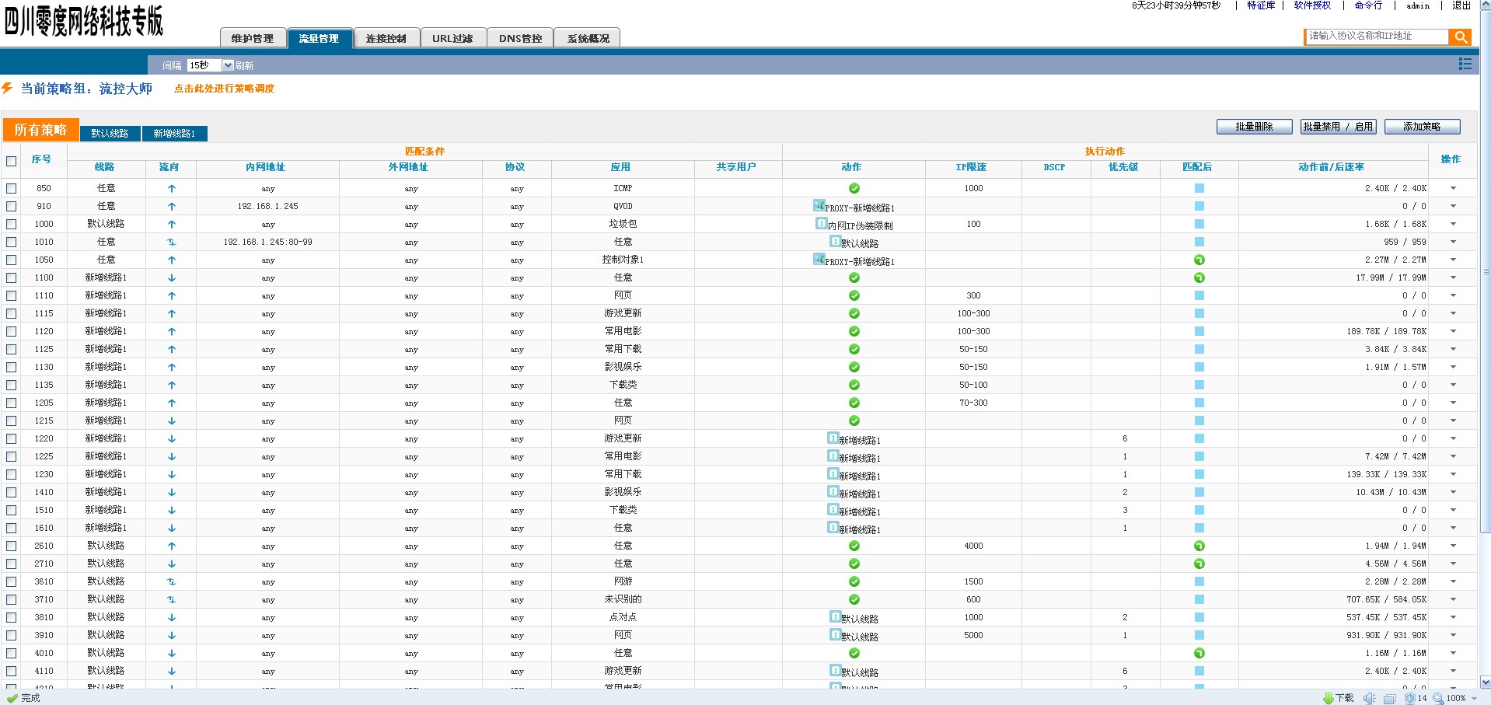Check the box for policy 1225
This screenshot has height=705, width=1491.
coord(11,456)
